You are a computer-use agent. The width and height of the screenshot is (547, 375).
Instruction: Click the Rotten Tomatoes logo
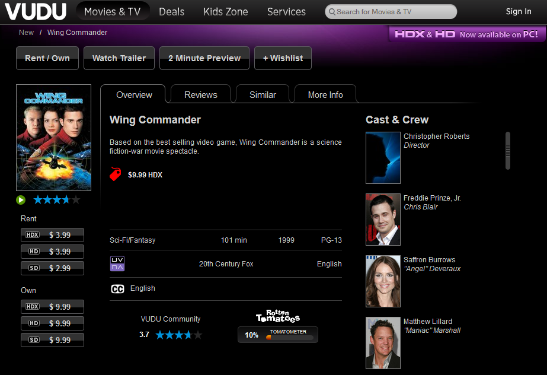(x=278, y=316)
